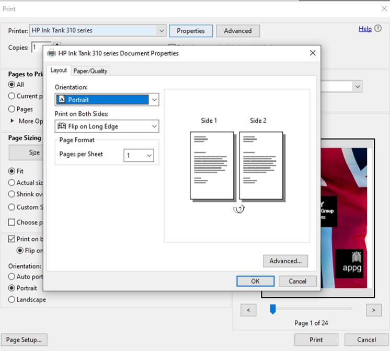Screen dimensions: 390x351
Task: Click the flip rotation icon under preview pages
Action: (x=239, y=208)
